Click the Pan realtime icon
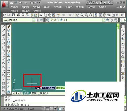 coord(78,15)
